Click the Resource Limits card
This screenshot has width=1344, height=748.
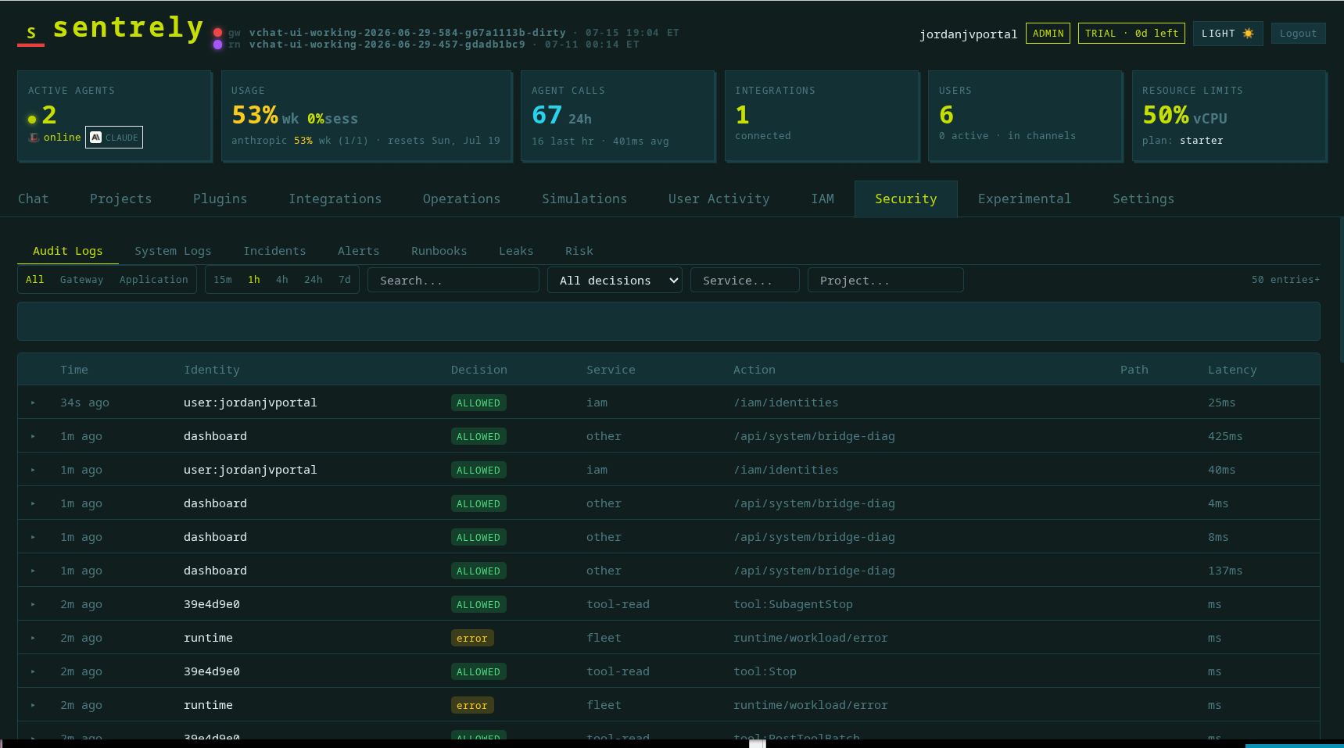click(x=1230, y=116)
